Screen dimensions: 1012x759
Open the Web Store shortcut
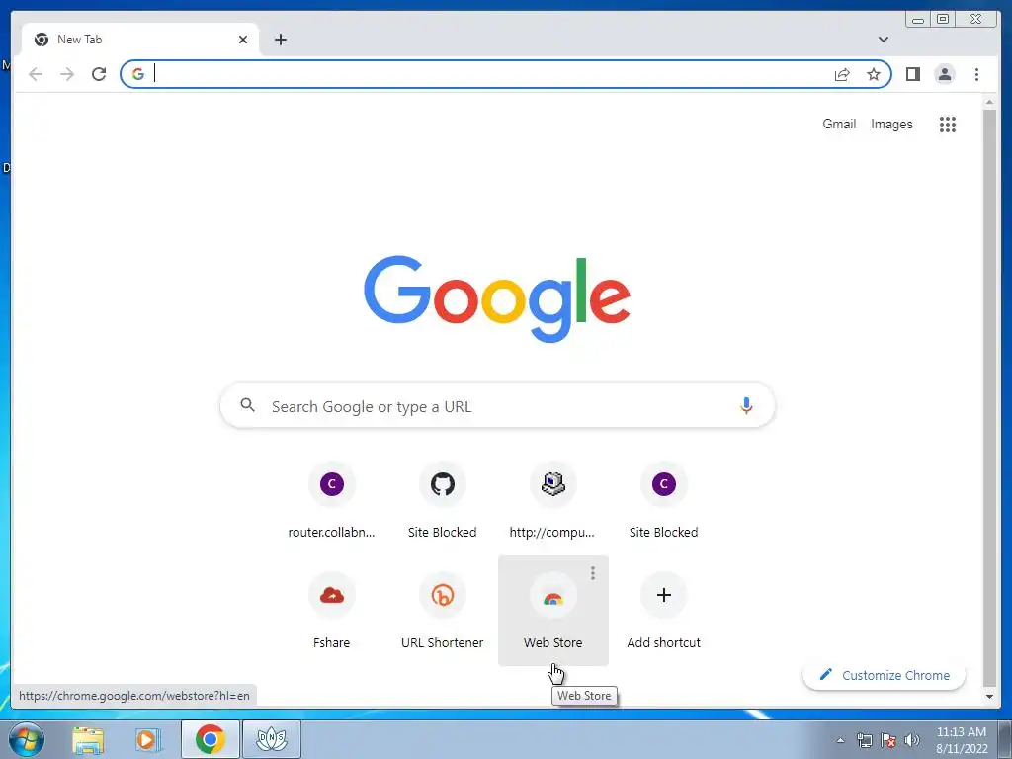[553, 611]
